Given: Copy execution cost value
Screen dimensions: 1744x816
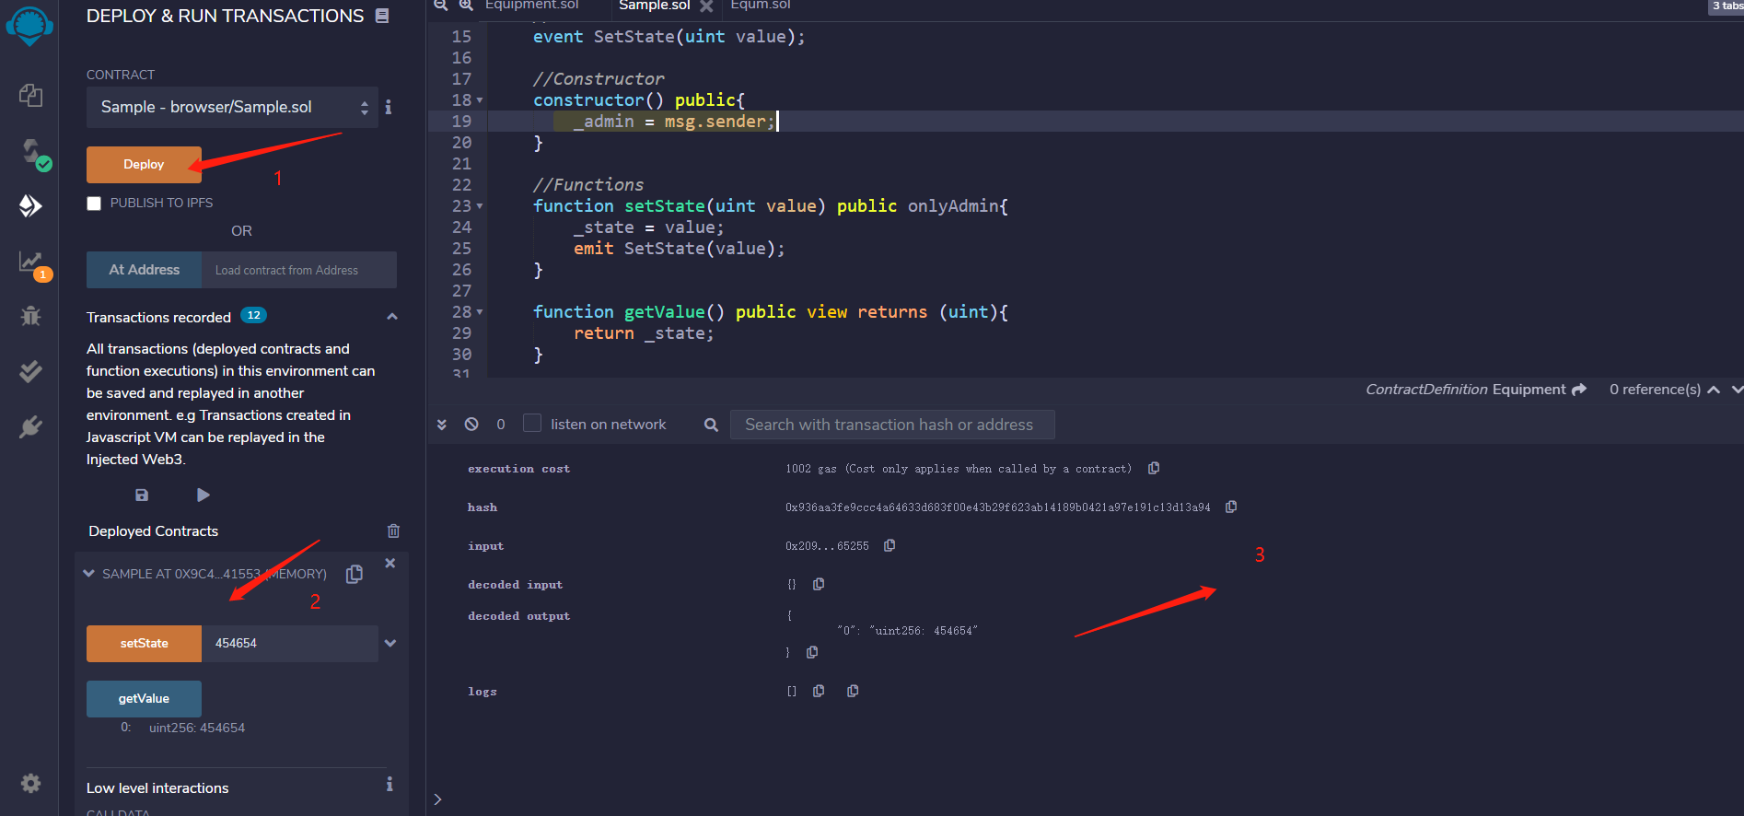Looking at the screenshot, I should 1154,468.
